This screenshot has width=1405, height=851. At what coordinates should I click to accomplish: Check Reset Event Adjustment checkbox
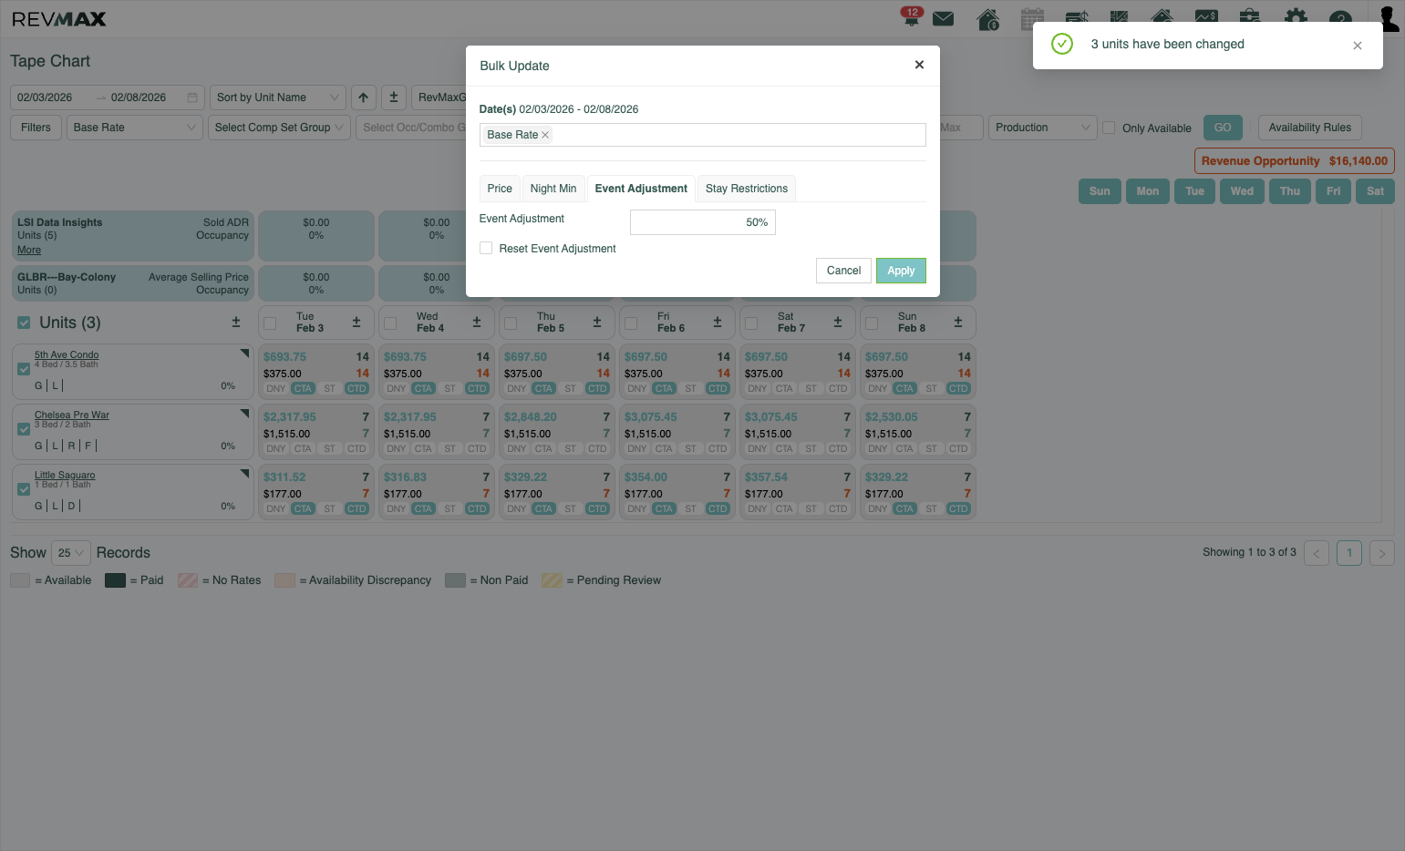coord(486,248)
